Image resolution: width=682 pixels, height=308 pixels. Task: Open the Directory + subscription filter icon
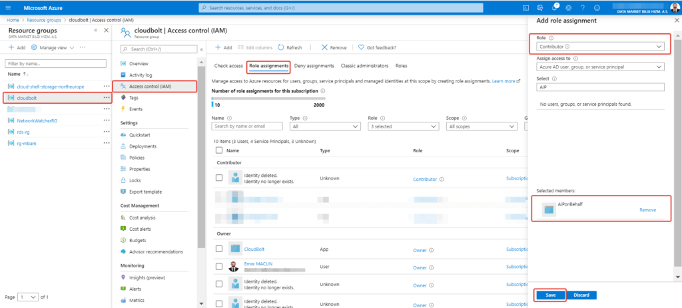point(540,8)
